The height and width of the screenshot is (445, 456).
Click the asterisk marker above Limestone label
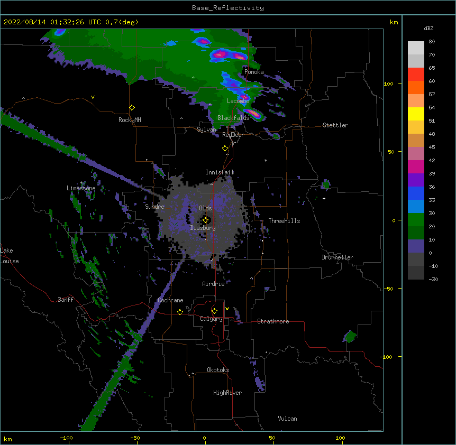pos(81,183)
